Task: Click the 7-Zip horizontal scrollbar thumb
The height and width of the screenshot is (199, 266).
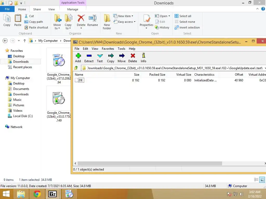Action: point(150,163)
